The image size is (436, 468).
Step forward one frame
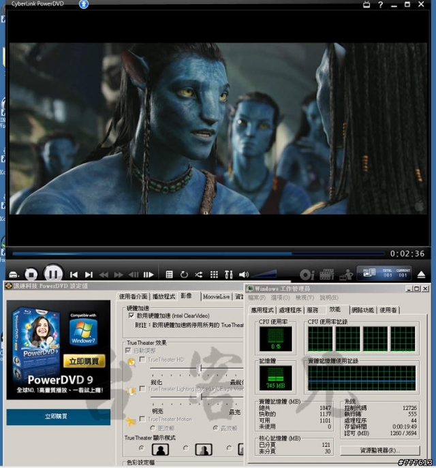coord(149,275)
